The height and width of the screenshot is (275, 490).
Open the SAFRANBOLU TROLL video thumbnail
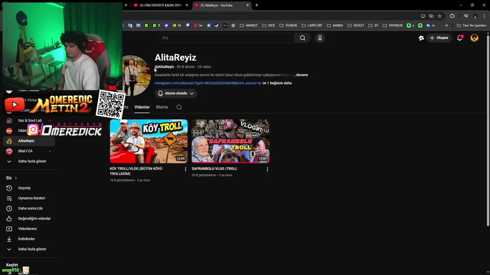click(230, 141)
